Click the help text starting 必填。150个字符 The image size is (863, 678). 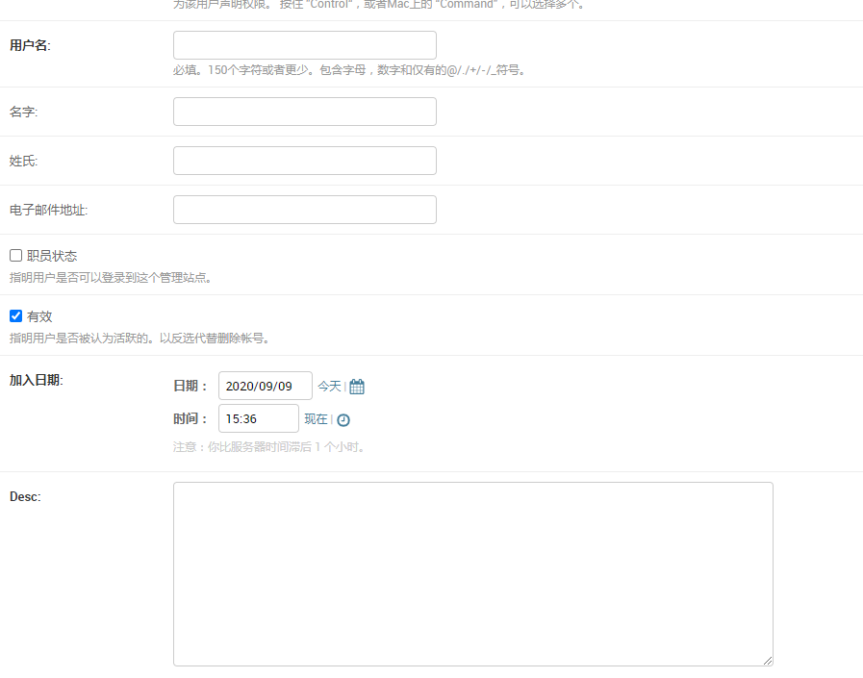[x=349, y=70]
